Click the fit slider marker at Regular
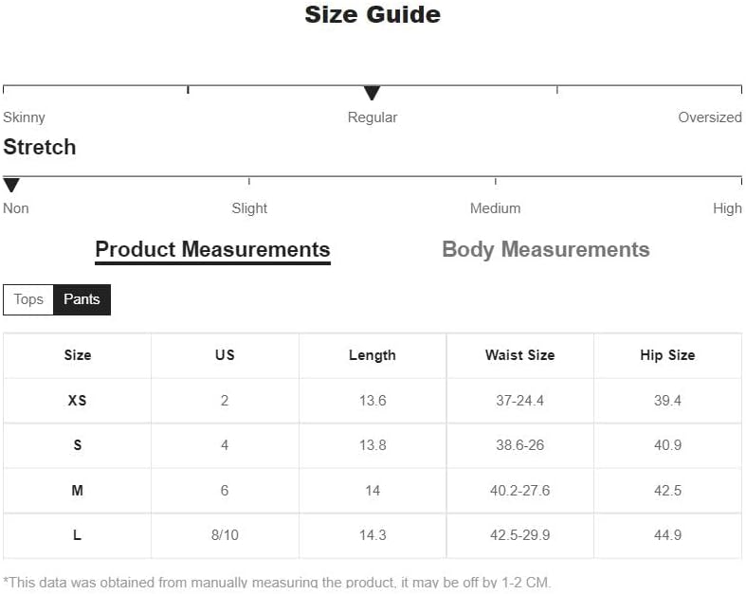This screenshot has width=746, height=594. (372, 93)
